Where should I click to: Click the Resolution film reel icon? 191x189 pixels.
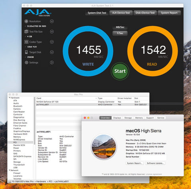click(26, 21)
